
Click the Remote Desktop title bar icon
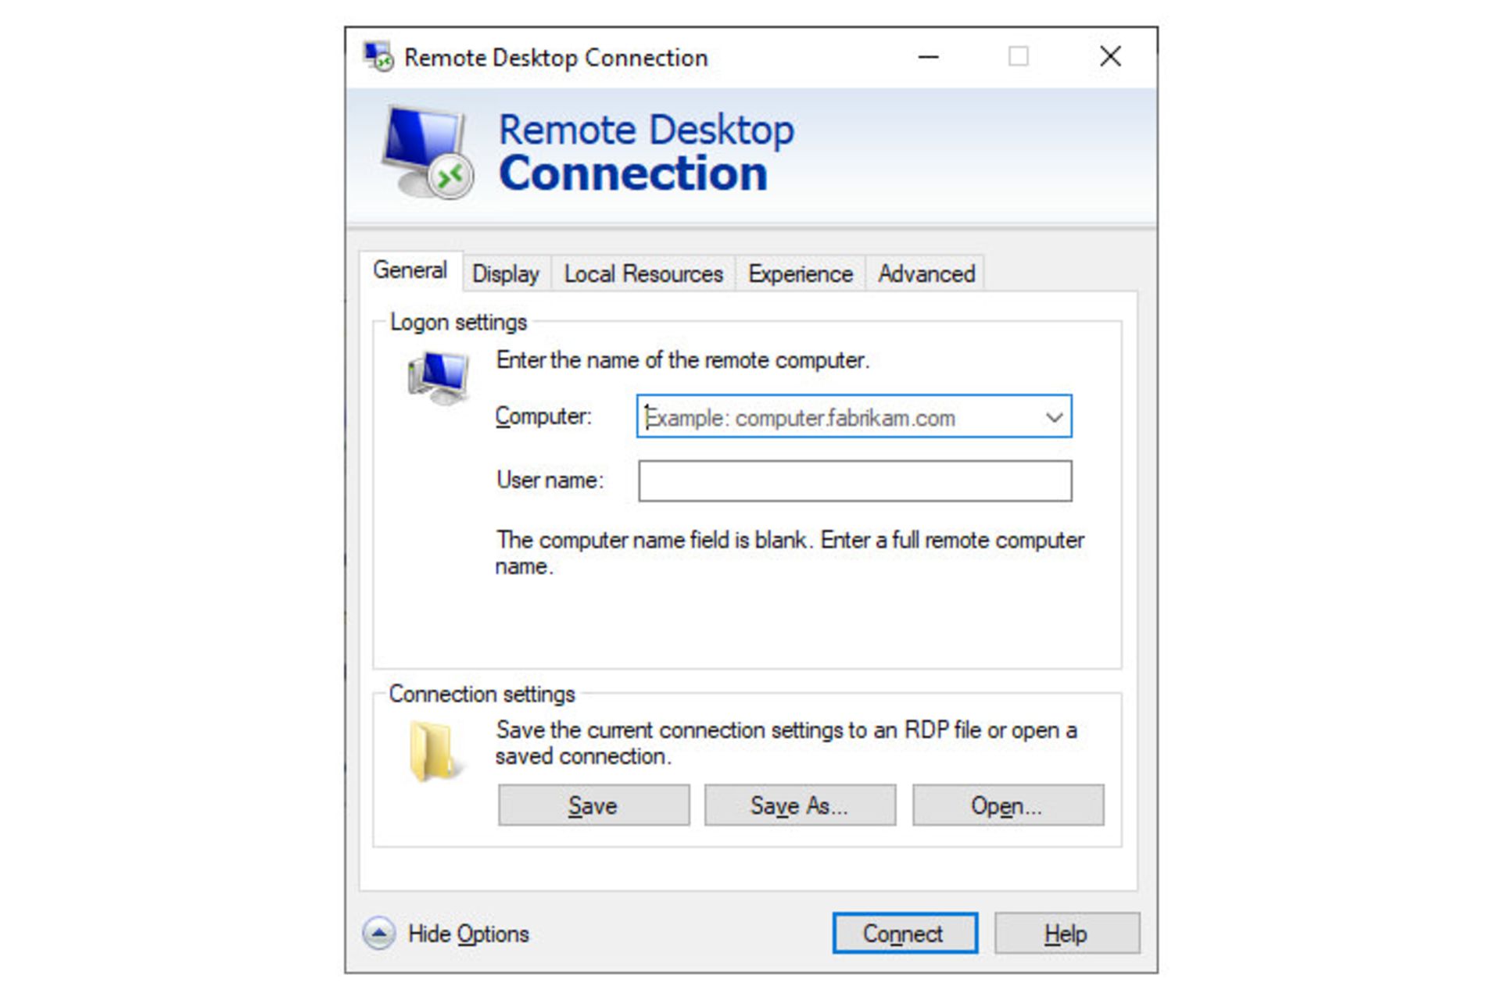click(x=378, y=57)
